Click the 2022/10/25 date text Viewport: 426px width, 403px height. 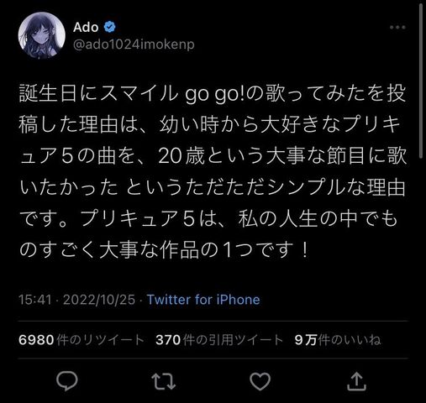pyautogui.click(x=99, y=300)
